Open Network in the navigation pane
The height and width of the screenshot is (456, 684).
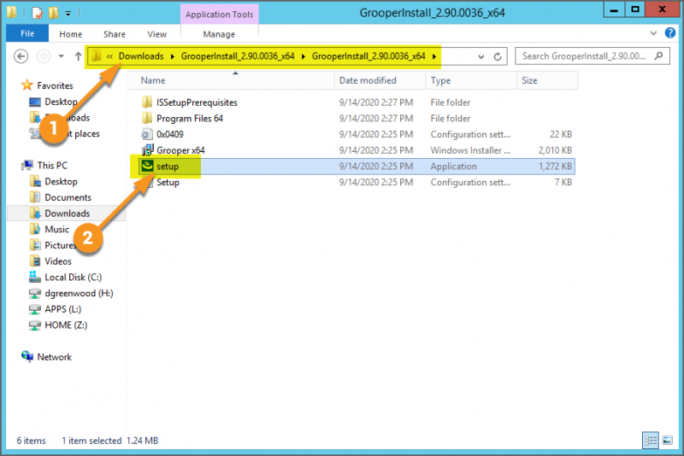point(54,357)
